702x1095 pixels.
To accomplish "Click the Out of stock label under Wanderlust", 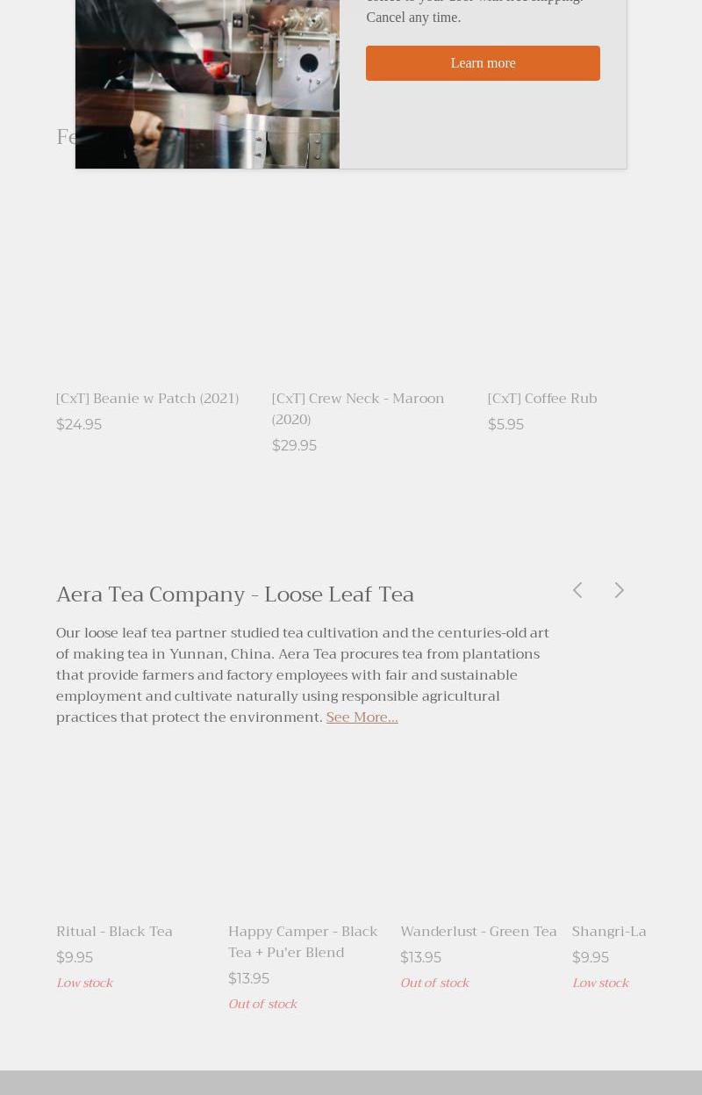I will pyautogui.click(x=434, y=983).
